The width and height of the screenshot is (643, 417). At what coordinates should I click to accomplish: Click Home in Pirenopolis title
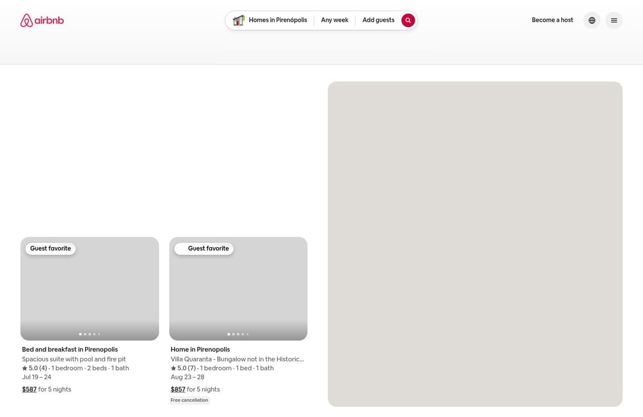click(200, 350)
